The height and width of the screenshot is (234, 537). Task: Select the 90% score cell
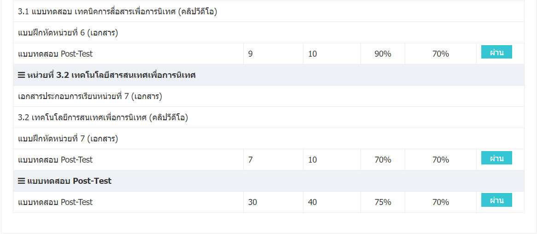pyautogui.click(x=383, y=54)
